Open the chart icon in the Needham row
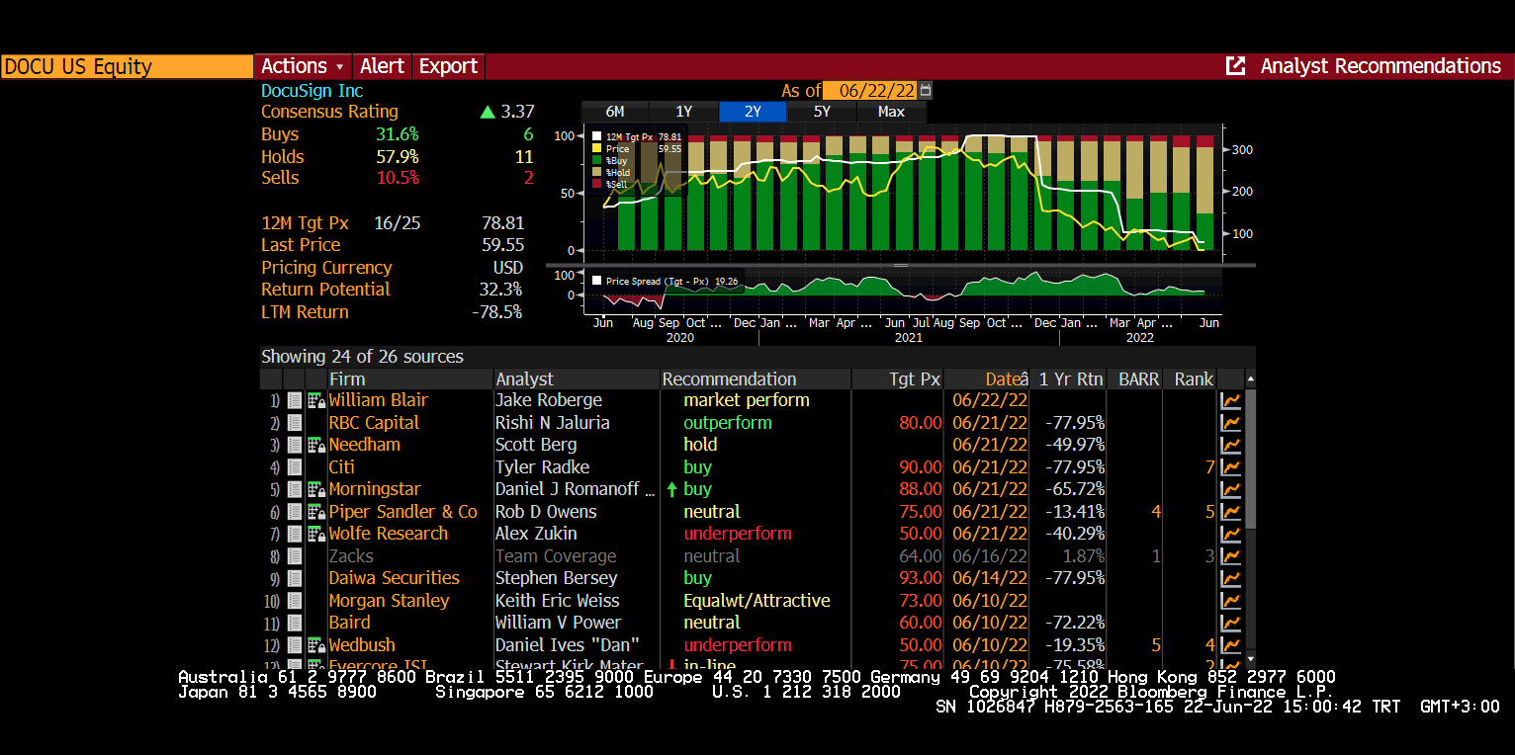Viewport: 1515px width, 755px height. [1231, 445]
